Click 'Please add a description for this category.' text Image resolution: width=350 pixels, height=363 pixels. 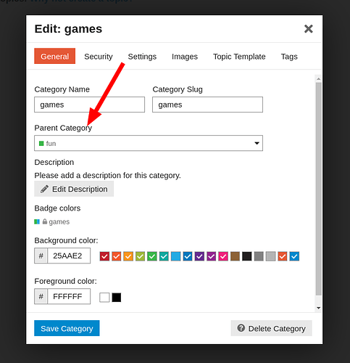point(107,175)
